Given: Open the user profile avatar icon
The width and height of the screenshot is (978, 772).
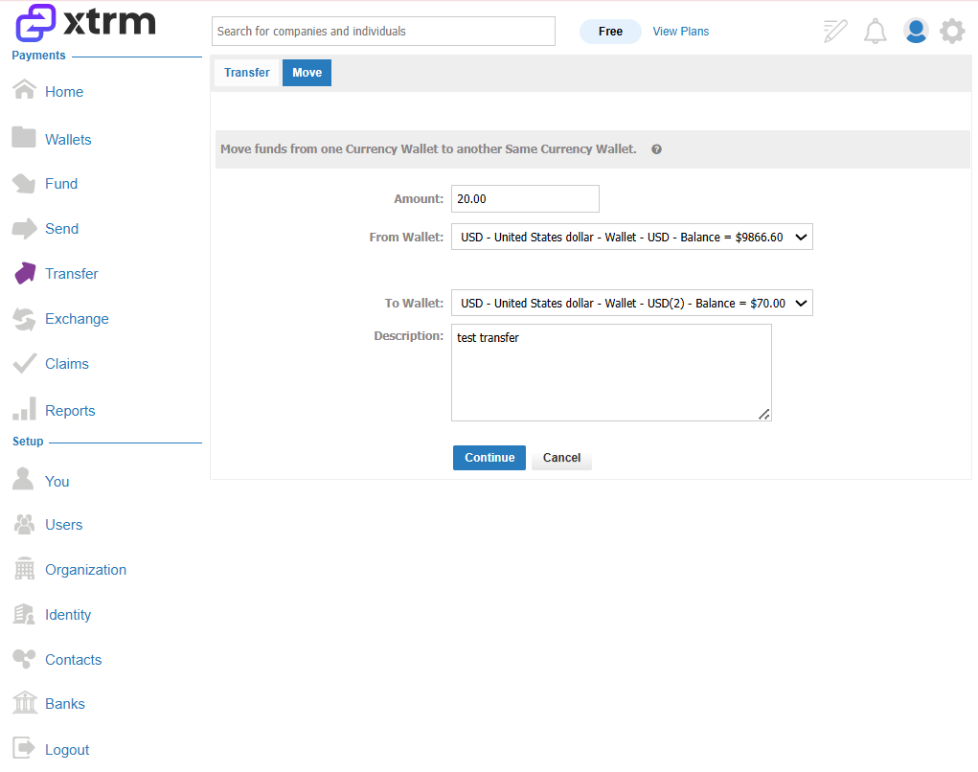Looking at the screenshot, I should pyautogui.click(x=916, y=31).
